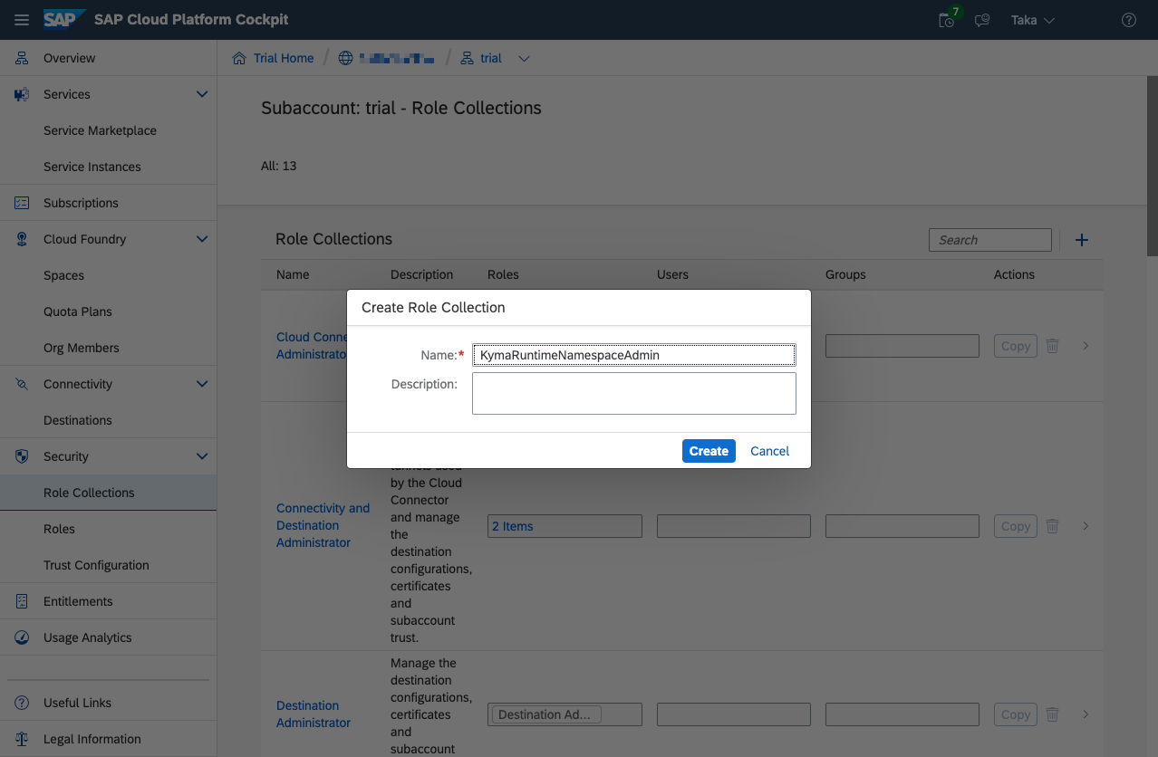Click the globe icon in breadcrumb
Image resolution: width=1158 pixels, height=757 pixels.
pos(344,58)
